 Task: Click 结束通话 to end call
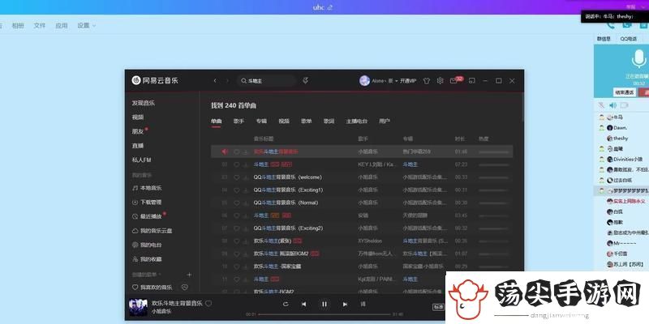[x=624, y=92]
